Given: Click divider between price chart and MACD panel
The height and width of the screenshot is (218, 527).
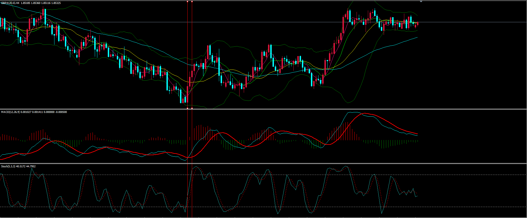Looking at the screenshot, I should (263, 109).
